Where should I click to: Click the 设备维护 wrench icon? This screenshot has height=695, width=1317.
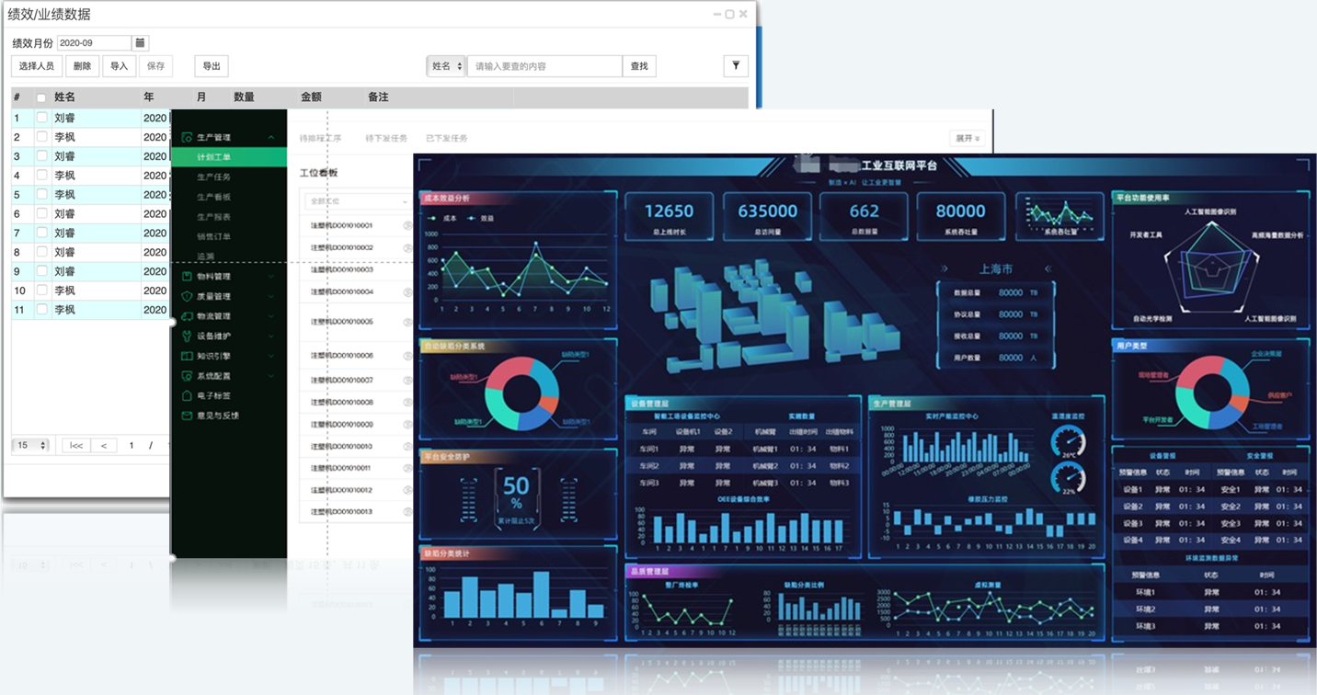(x=187, y=336)
